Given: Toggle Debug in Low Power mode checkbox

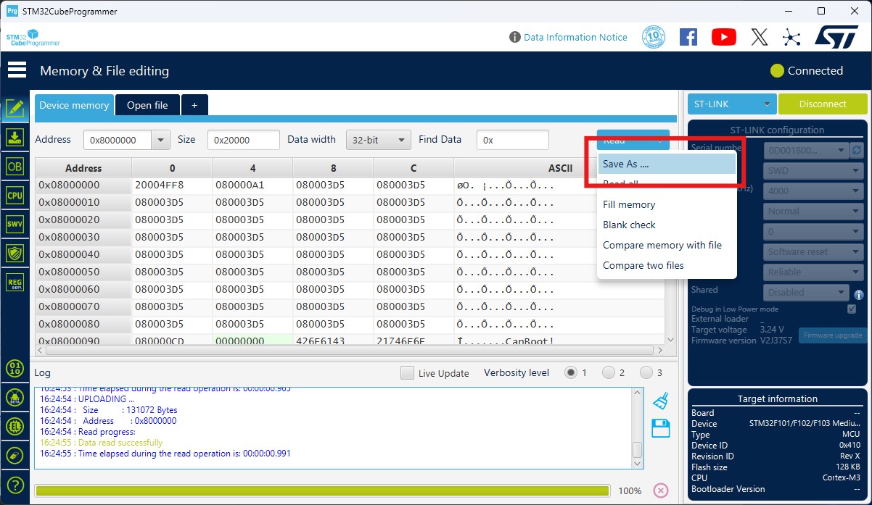Looking at the screenshot, I should (x=852, y=309).
